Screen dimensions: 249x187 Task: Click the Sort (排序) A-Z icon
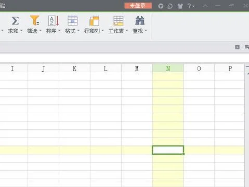(54, 21)
